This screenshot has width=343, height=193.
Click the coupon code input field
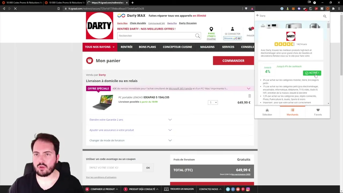point(114,168)
